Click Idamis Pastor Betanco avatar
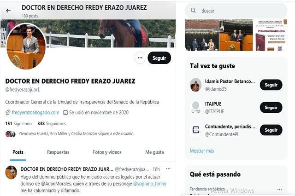Screen dimensions: 295x196 [x=195, y=85]
